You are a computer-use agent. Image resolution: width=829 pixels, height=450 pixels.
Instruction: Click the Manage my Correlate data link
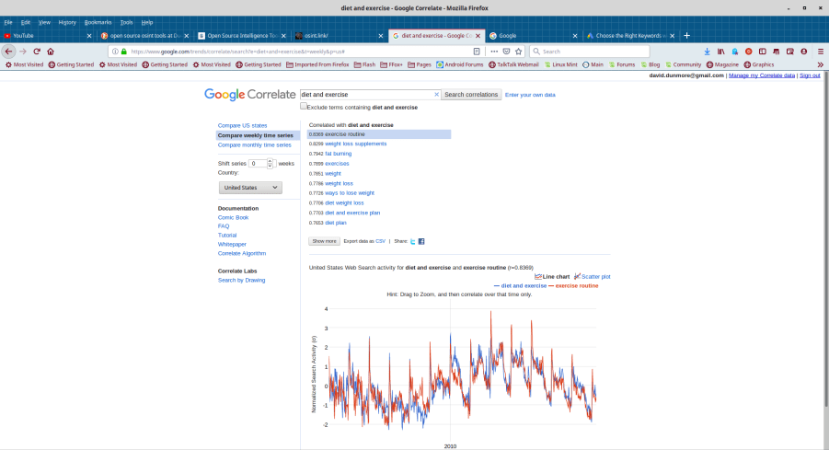(761, 75)
